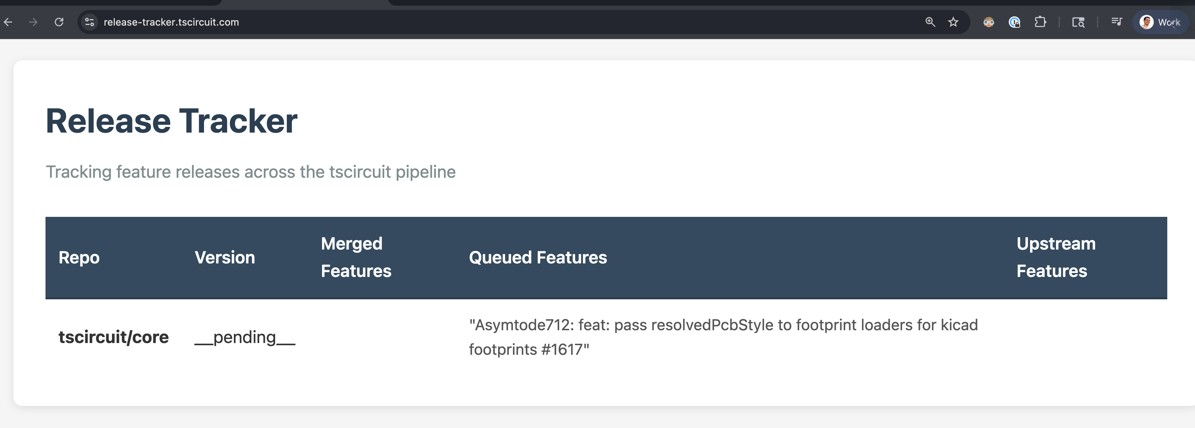Click the Version column header
Screen dimensions: 1195x428
point(225,257)
